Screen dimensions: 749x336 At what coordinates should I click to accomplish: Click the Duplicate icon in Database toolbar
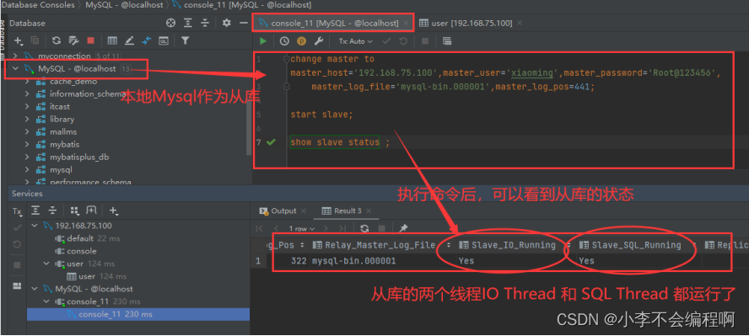35,40
